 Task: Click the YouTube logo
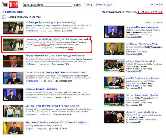[10, 4]
